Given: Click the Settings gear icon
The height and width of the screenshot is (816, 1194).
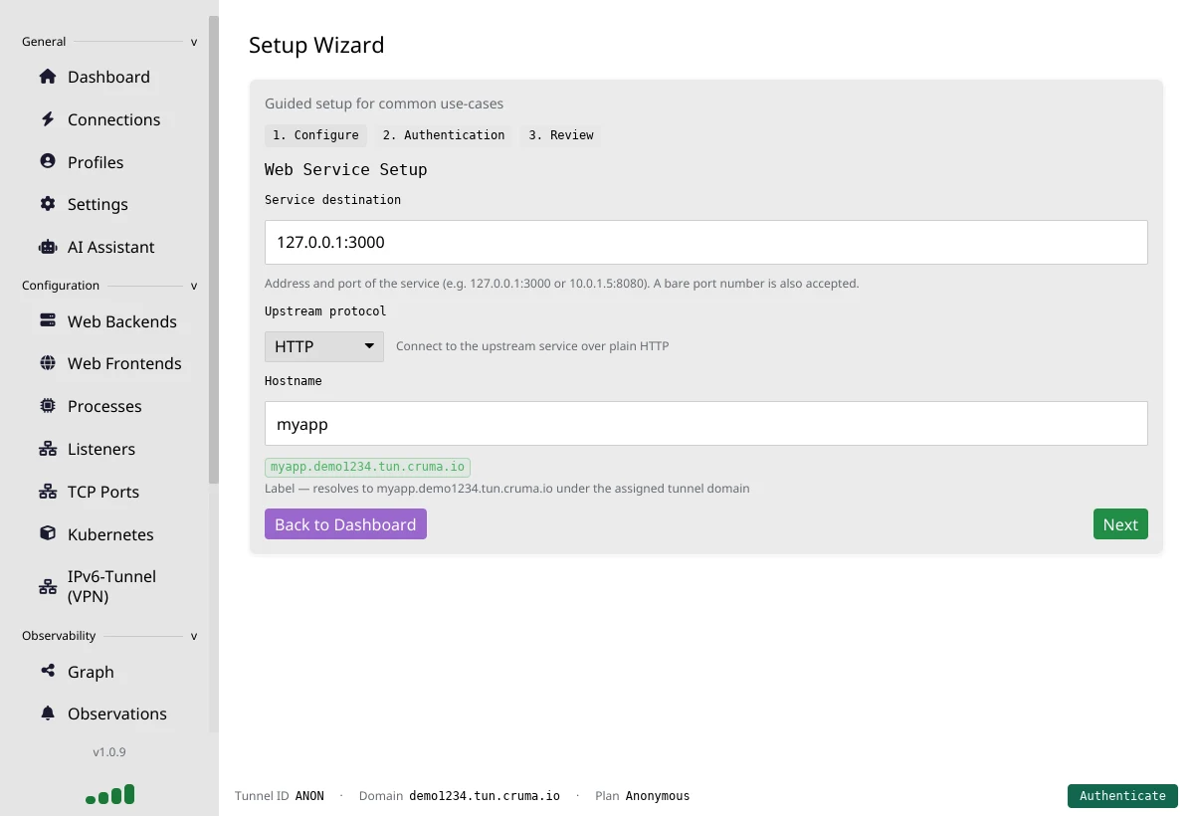Looking at the screenshot, I should (x=48, y=204).
